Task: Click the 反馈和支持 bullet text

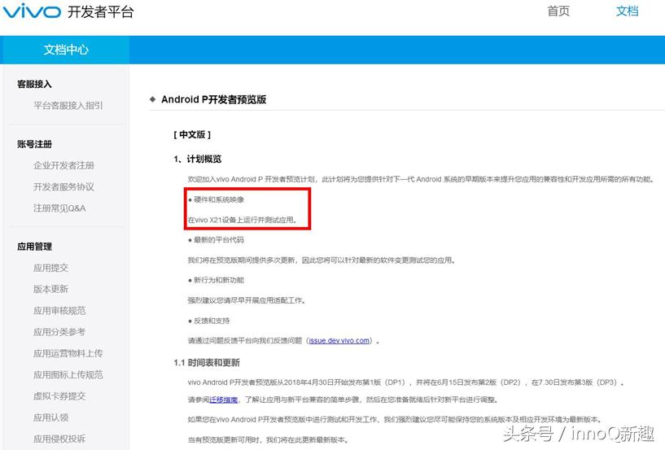Action: tap(212, 321)
